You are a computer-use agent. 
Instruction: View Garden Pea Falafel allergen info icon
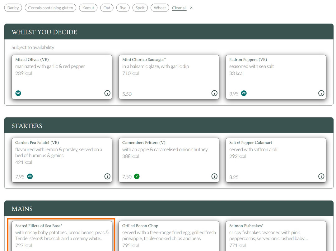(x=107, y=176)
